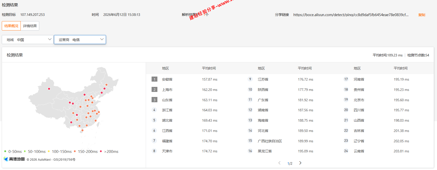Select the >200ms legend dot
Screen dimensions: 437x170
(x=101, y=151)
